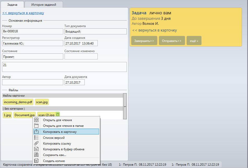Image resolution: width=248 pixels, height=168 pixels.
Task: Click the floppy disk icon for Сохранить как
Action: click(x=37, y=155)
